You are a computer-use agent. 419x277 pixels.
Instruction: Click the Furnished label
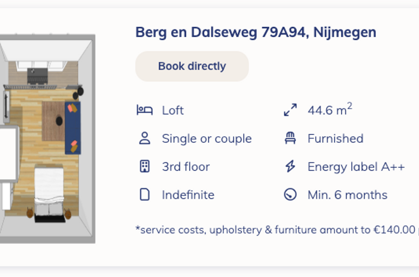[335, 139]
